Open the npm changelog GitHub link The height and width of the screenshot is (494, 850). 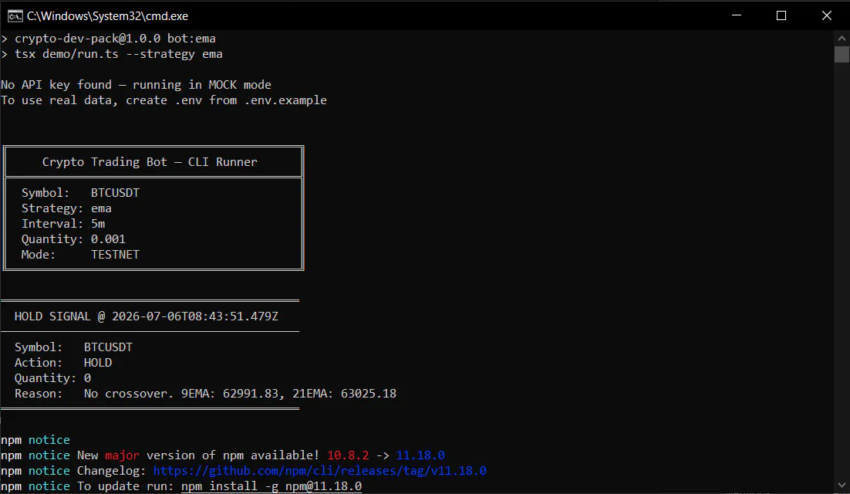320,471
